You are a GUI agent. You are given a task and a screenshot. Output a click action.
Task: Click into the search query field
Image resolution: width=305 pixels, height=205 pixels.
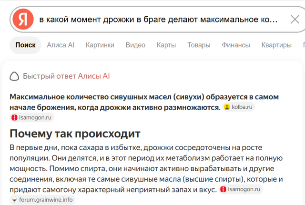[158, 20]
